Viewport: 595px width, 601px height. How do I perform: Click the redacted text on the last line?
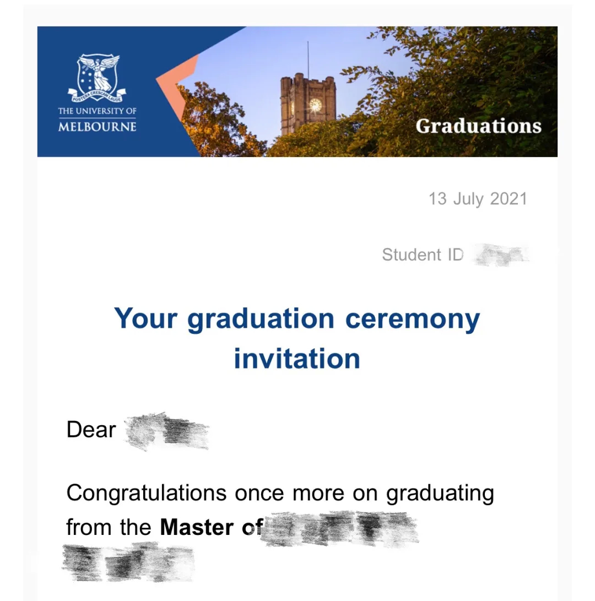click(128, 561)
